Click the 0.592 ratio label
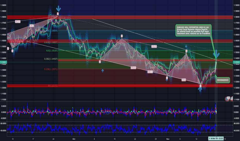Image resolution: width=240 pixels, height=141 pixels. (154, 46)
